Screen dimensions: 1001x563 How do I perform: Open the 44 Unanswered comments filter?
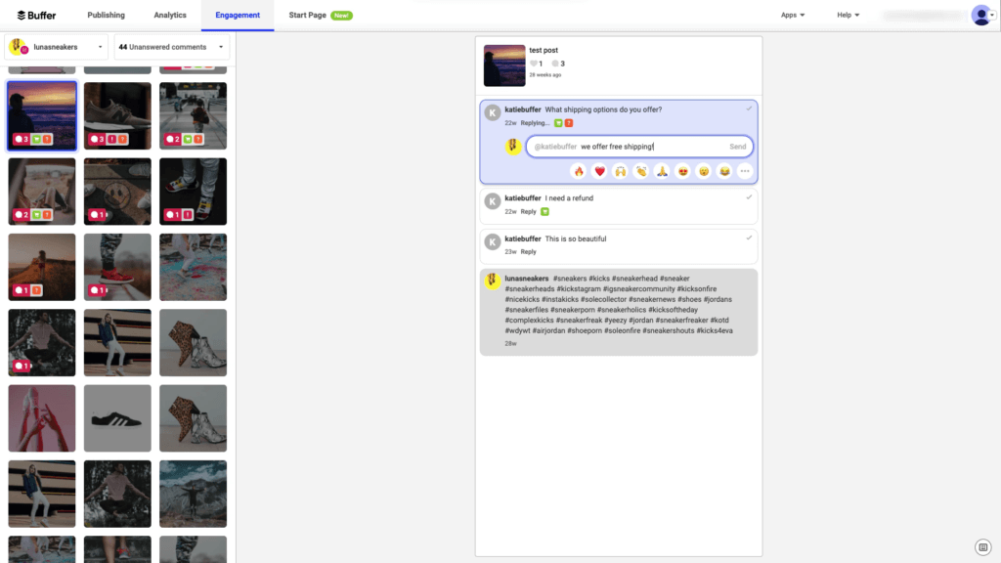172,47
